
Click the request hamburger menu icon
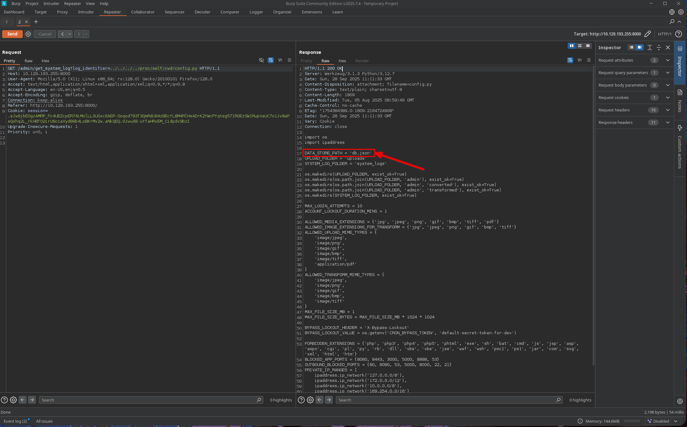click(289, 60)
